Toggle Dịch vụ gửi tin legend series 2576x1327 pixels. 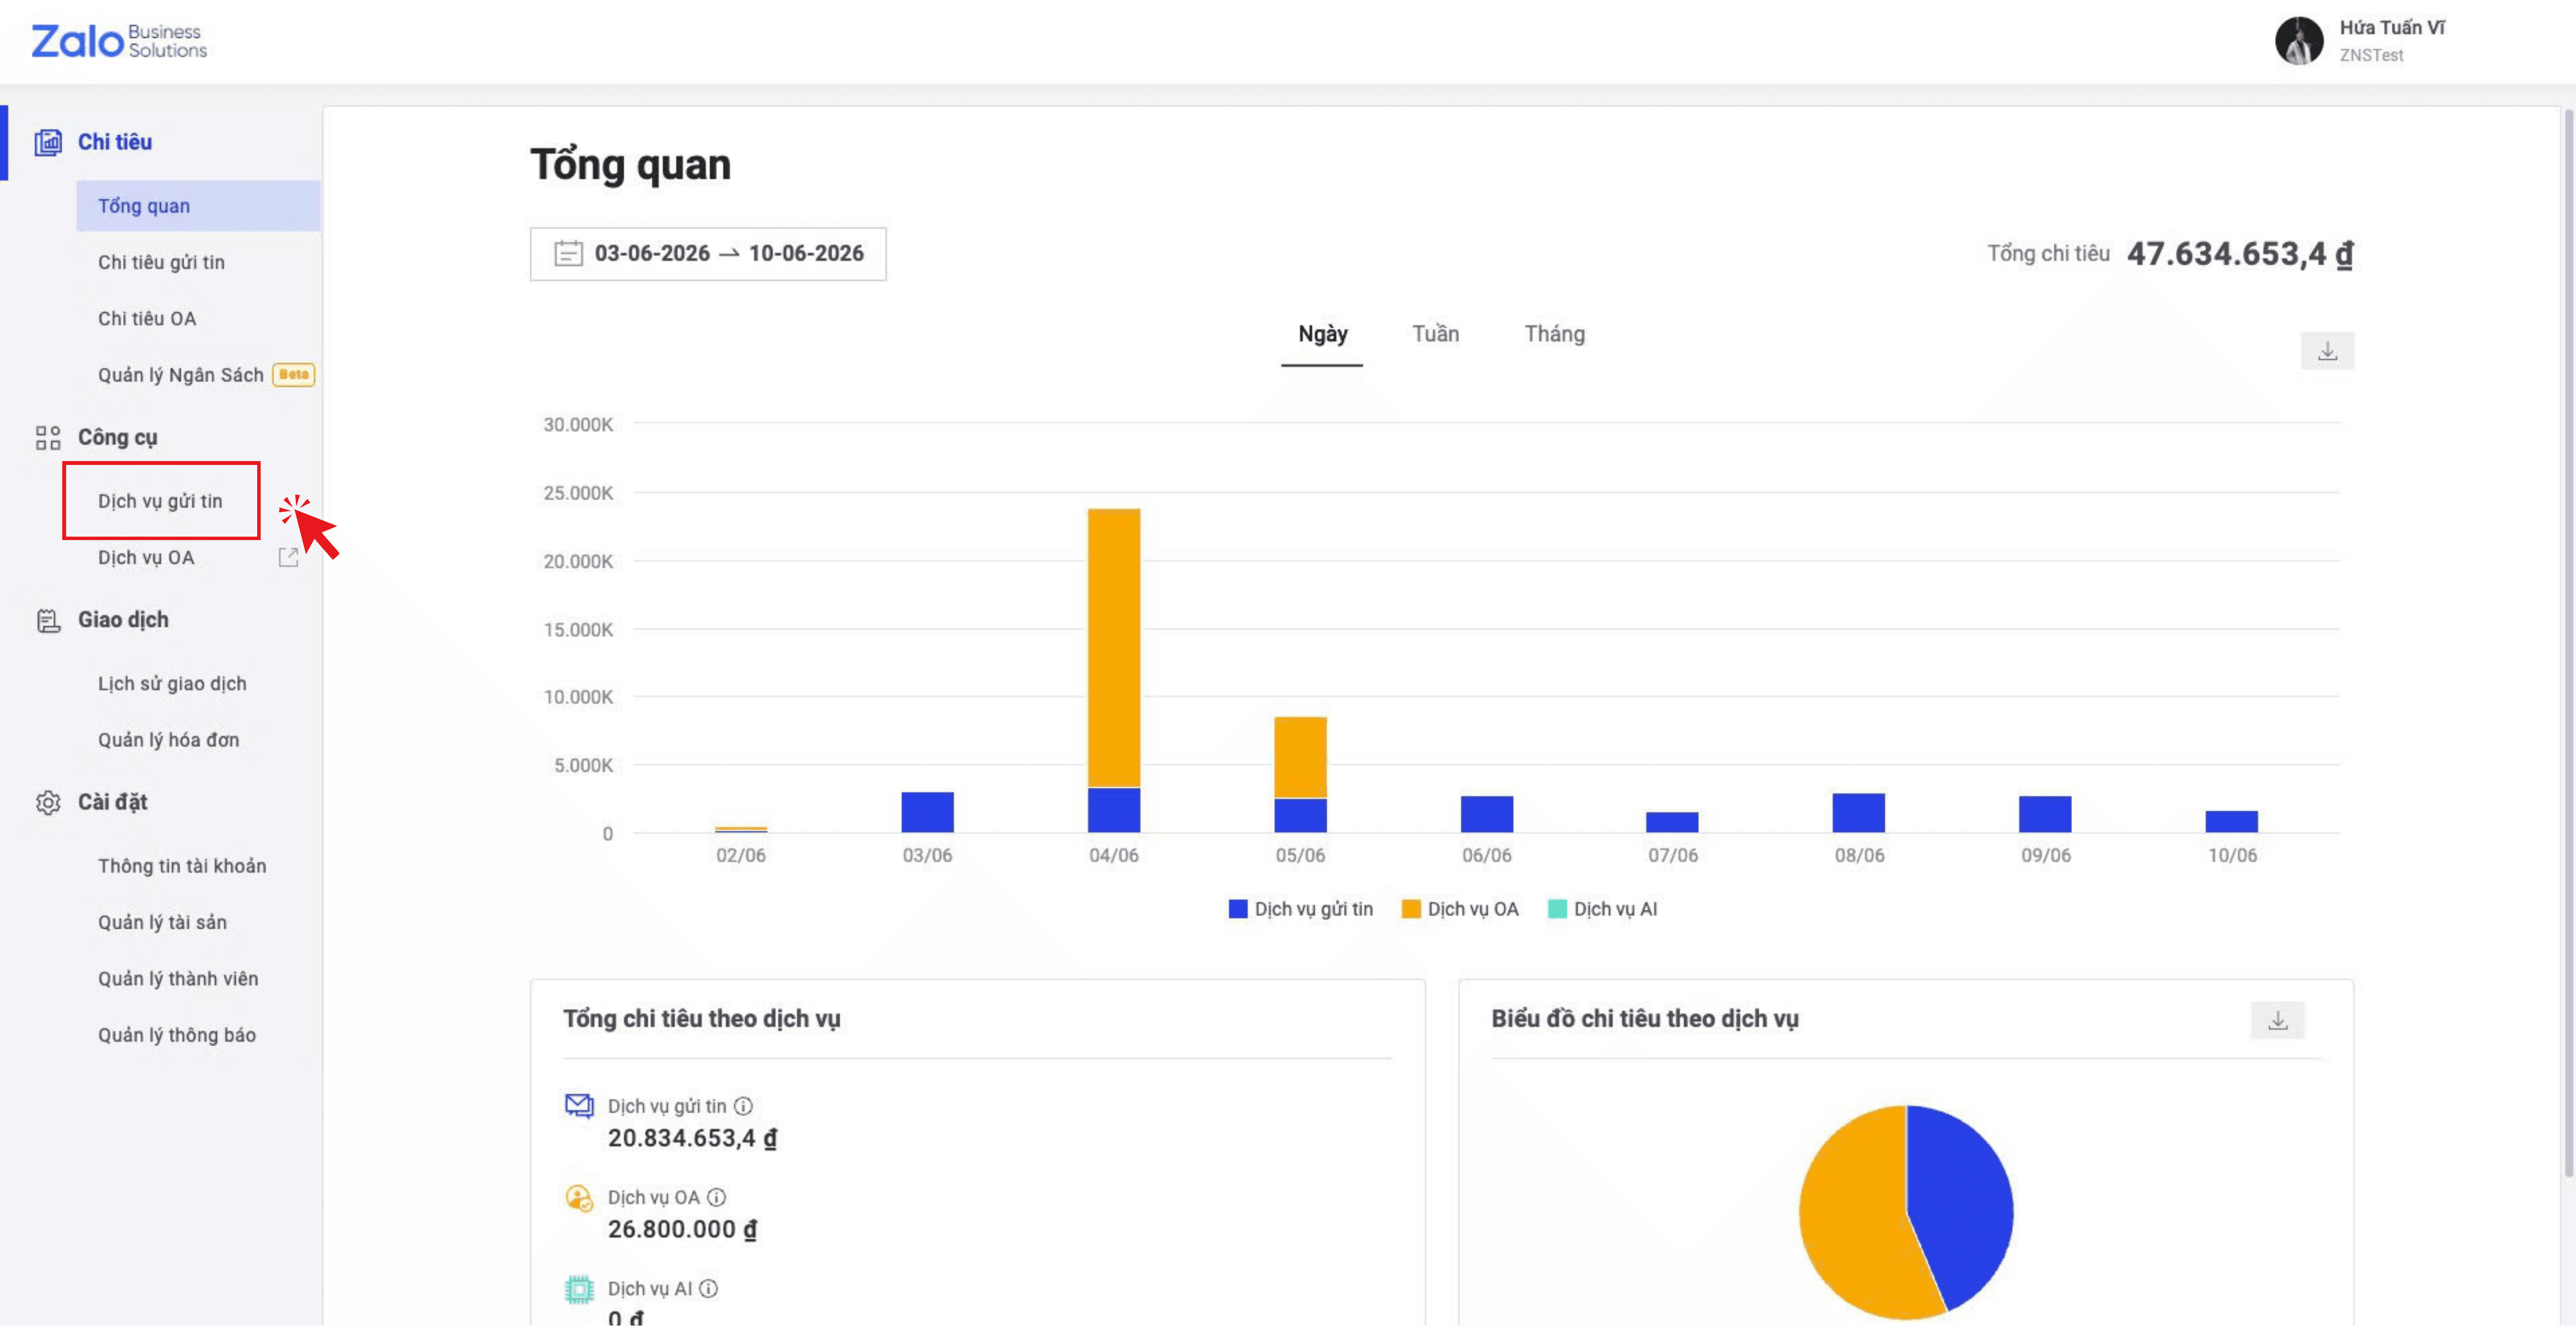[x=1300, y=909]
